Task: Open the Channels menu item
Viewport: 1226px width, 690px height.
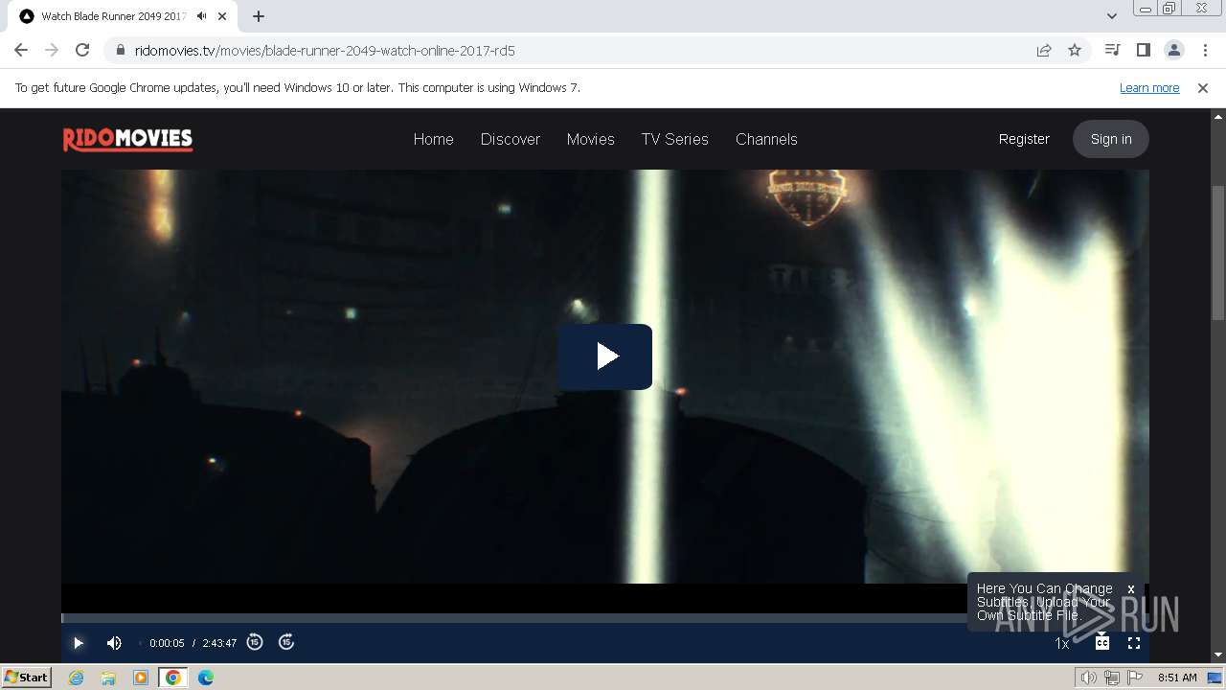Action: (x=766, y=139)
